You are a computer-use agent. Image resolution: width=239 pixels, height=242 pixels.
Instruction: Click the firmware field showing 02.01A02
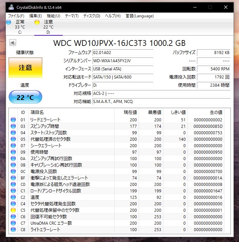(123, 52)
